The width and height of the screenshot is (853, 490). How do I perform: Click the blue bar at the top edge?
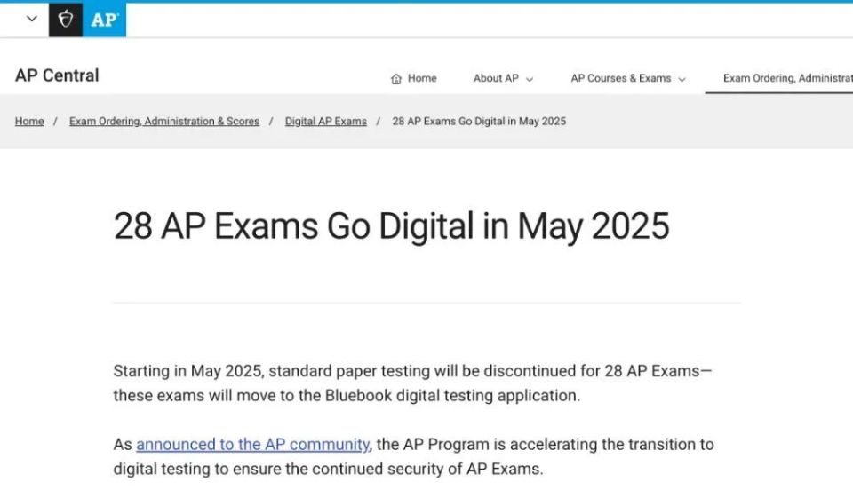(426, 2)
